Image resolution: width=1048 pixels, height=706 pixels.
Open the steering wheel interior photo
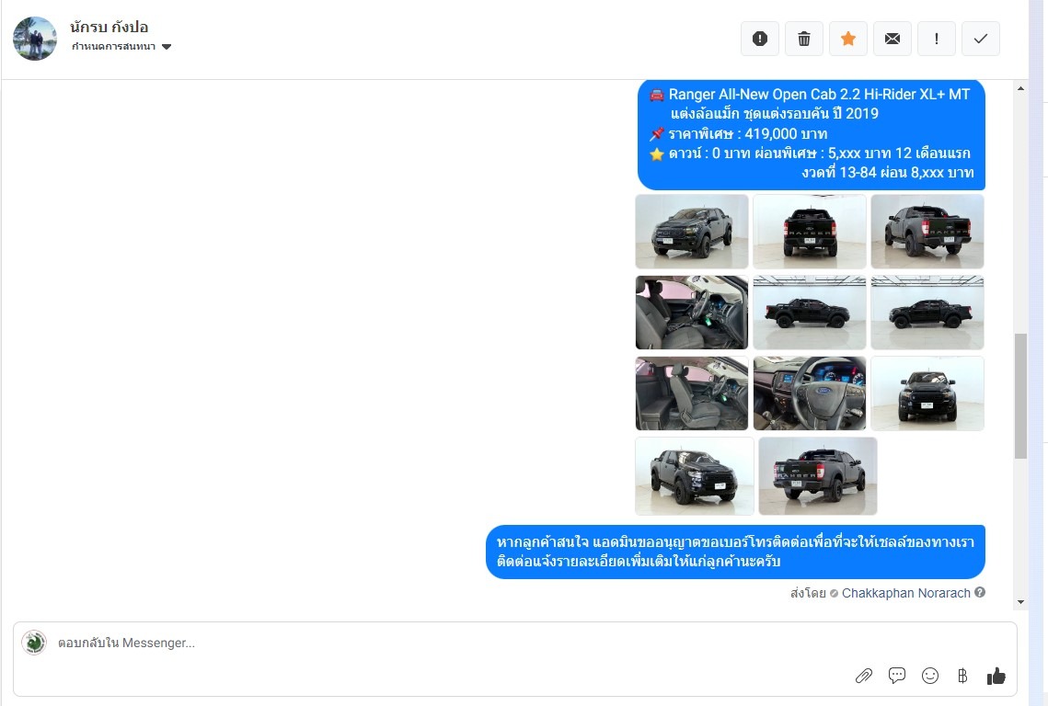coord(810,393)
